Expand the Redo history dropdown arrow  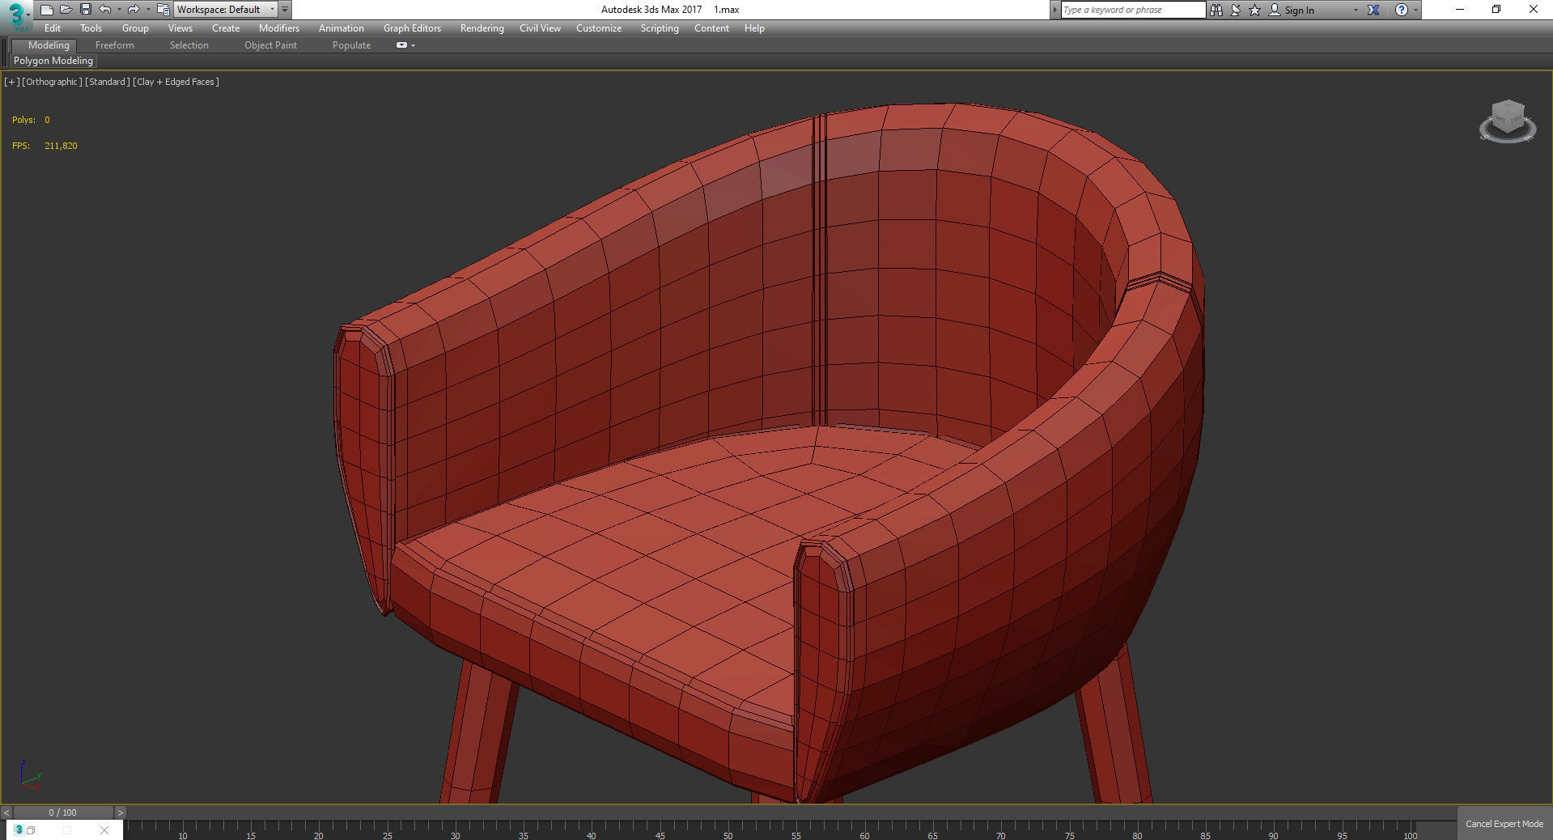[x=147, y=10]
